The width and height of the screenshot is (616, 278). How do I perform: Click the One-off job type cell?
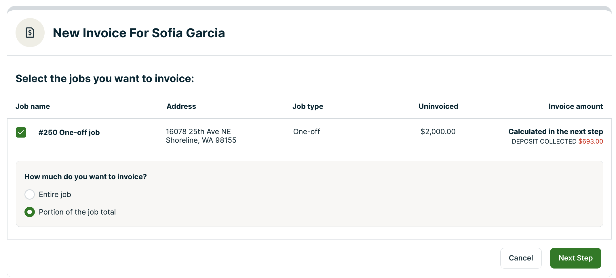[x=306, y=132]
